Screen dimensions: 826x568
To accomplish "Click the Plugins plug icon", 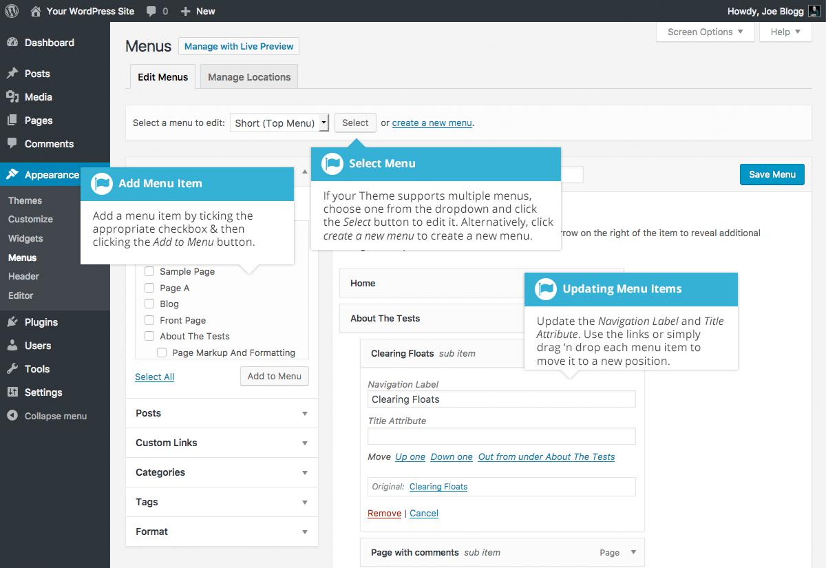I will tap(12, 322).
